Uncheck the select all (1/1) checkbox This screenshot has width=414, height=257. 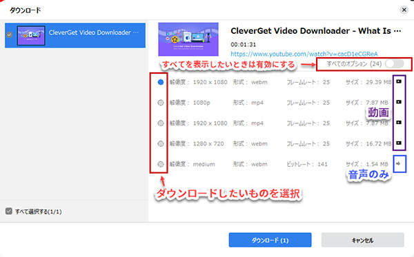(x=9, y=211)
